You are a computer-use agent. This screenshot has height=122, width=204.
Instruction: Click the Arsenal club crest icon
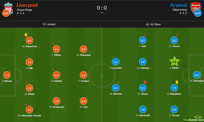[196, 8]
